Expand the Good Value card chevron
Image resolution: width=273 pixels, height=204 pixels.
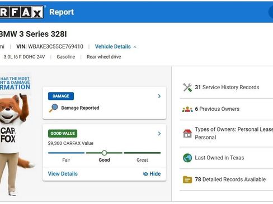[159, 134]
